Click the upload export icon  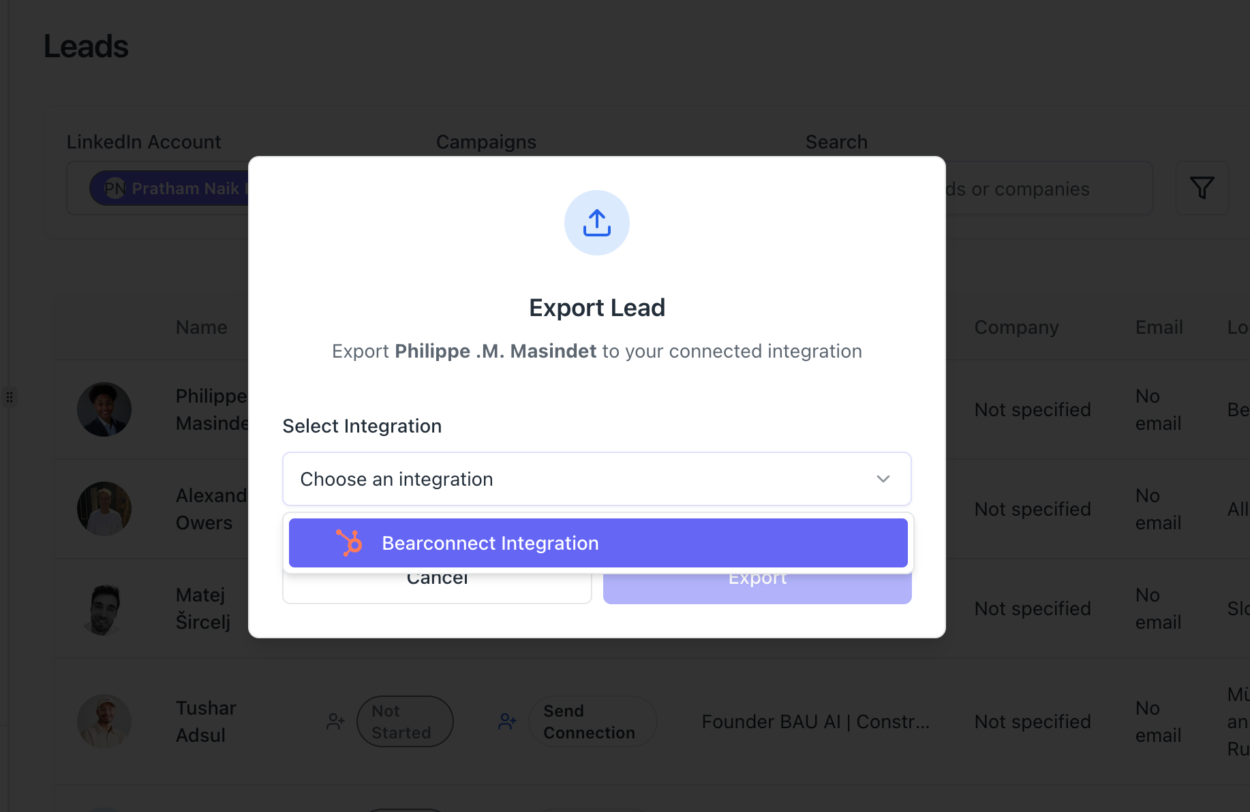[x=596, y=223]
